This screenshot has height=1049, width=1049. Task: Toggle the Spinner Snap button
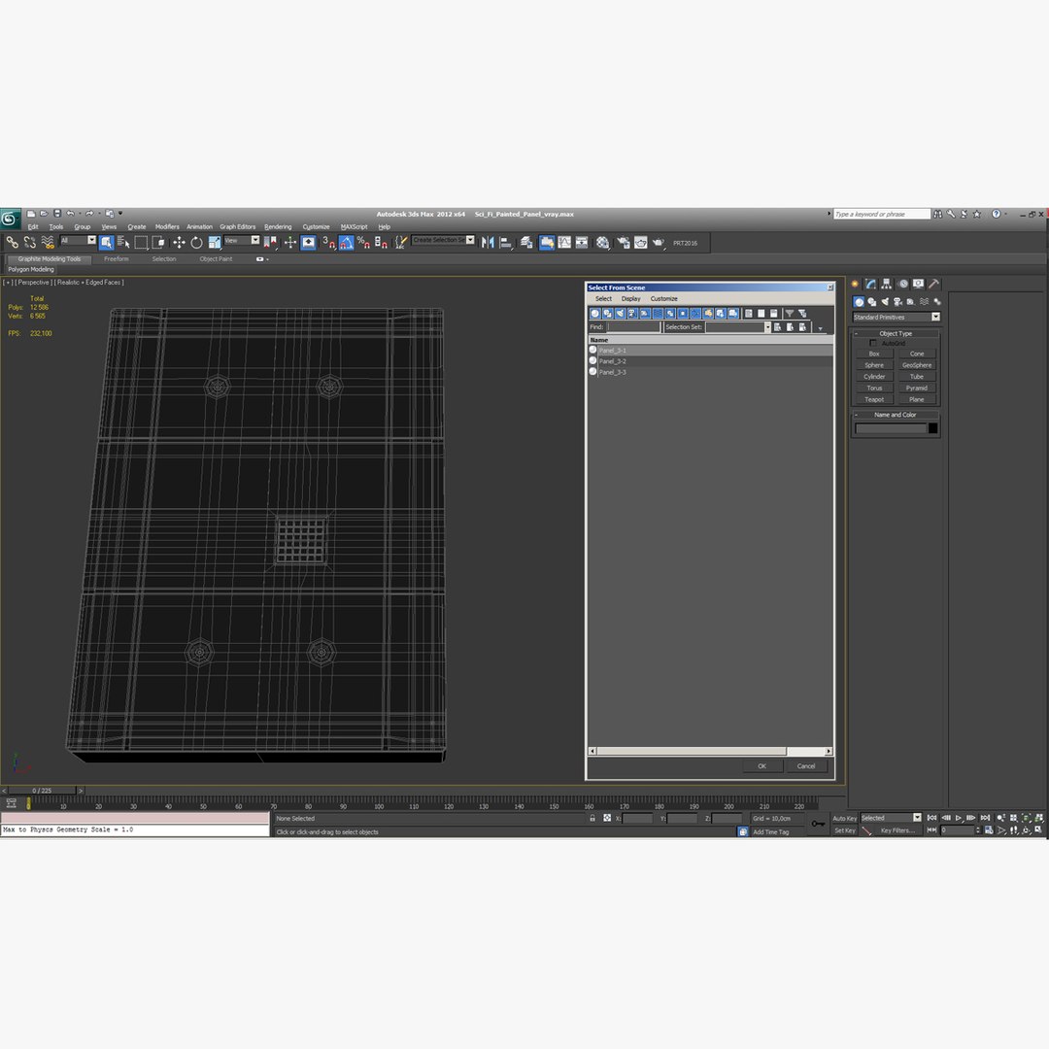click(x=381, y=242)
